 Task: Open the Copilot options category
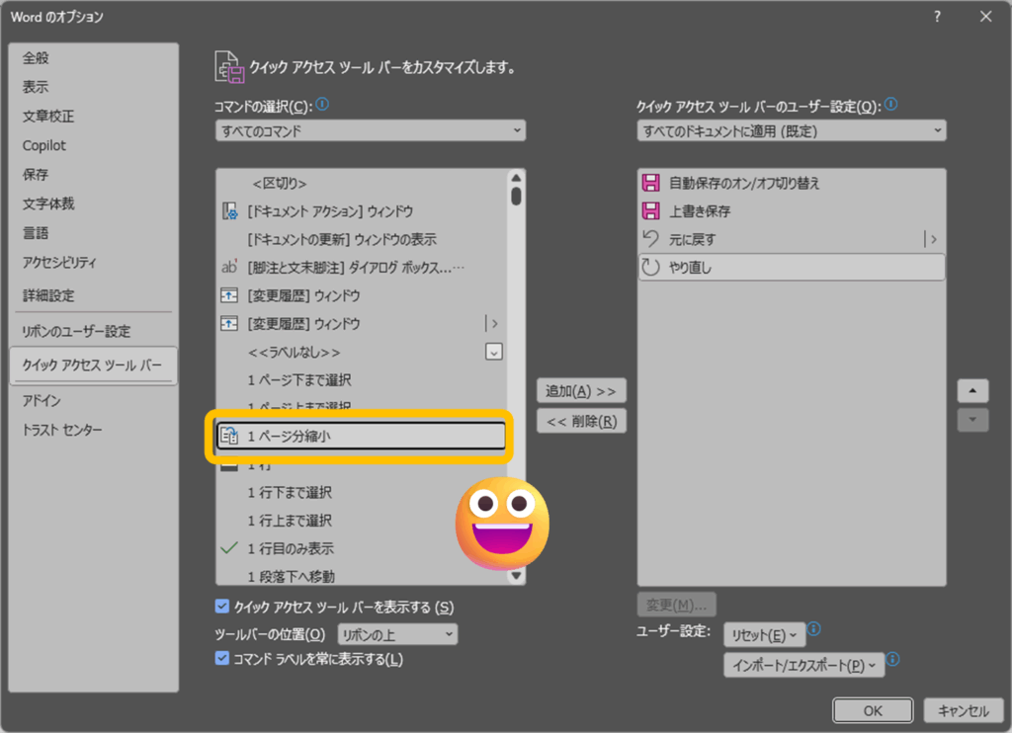43,146
